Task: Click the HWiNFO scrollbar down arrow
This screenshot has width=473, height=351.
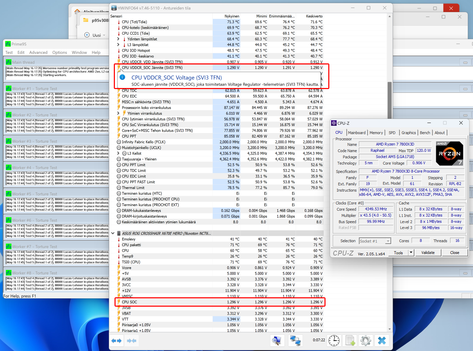Action: point(390,329)
